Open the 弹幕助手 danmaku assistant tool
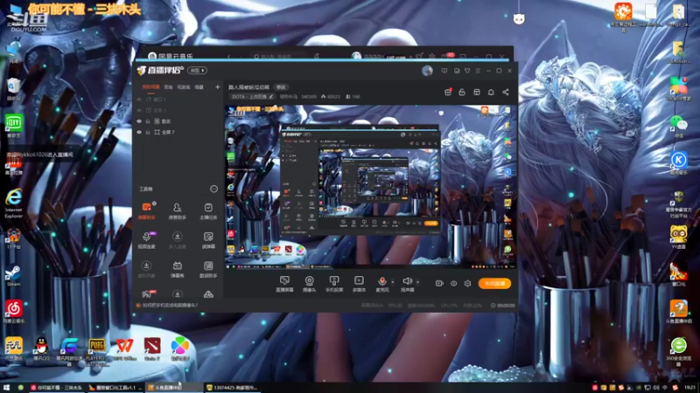The height and width of the screenshot is (393, 700). [x=146, y=210]
